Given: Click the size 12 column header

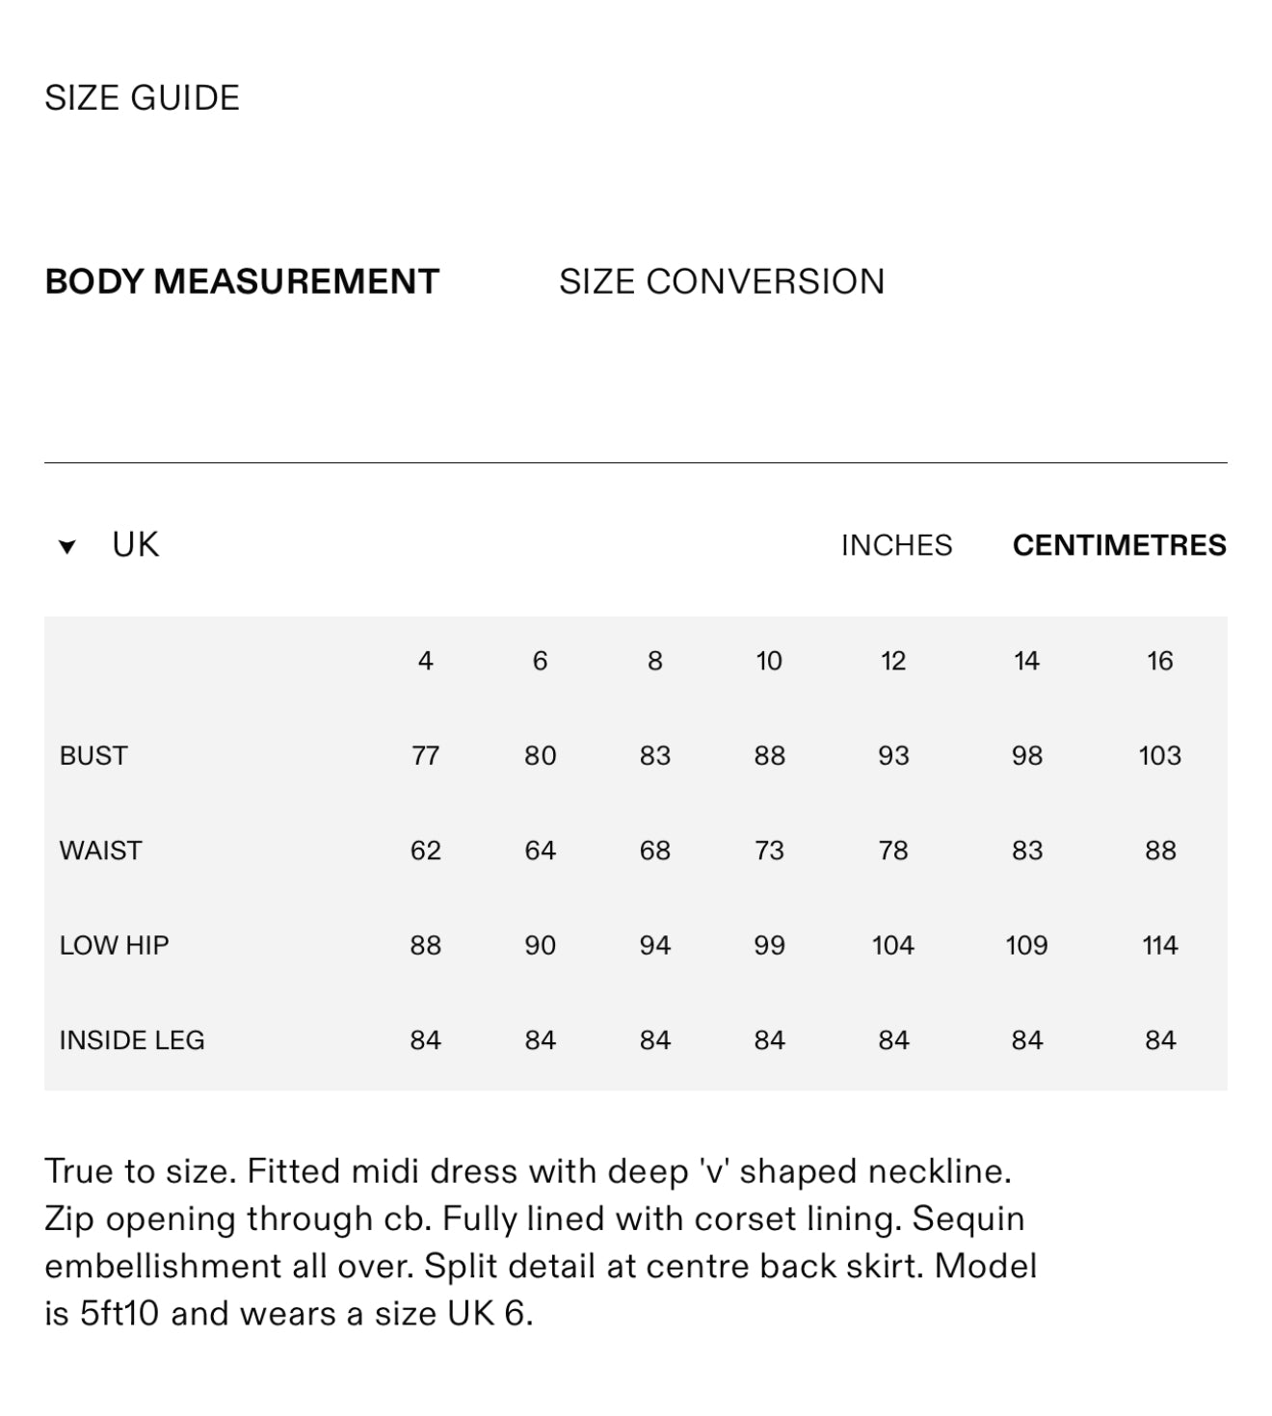Looking at the screenshot, I should point(893,661).
